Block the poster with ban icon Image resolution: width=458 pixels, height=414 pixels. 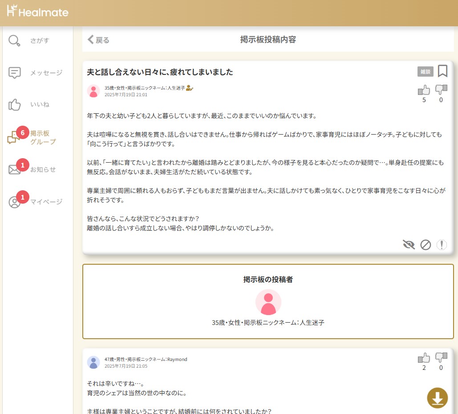(x=426, y=245)
